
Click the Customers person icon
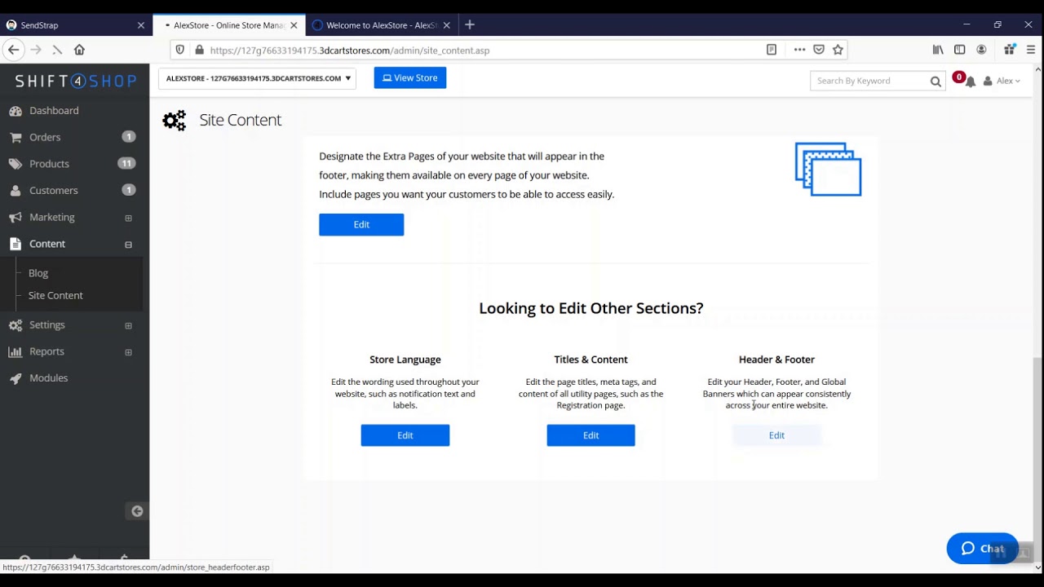click(15, 191)
